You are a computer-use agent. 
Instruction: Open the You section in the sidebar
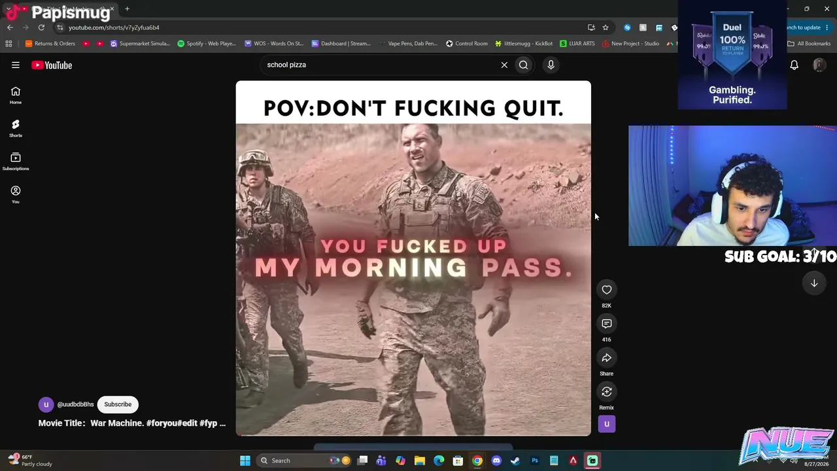[16, 194]
